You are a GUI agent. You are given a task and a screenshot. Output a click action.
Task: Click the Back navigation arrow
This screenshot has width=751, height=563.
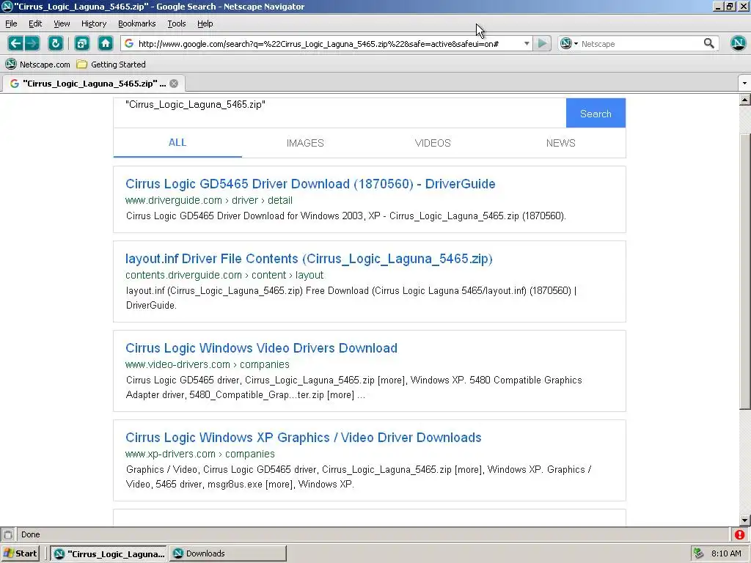(x=15, y=43)
